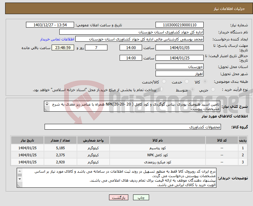This screenshot has height=206, width=253.
Task: Click the up arrow in the شرح کلی نیاز box
Action: coord(47,102)
